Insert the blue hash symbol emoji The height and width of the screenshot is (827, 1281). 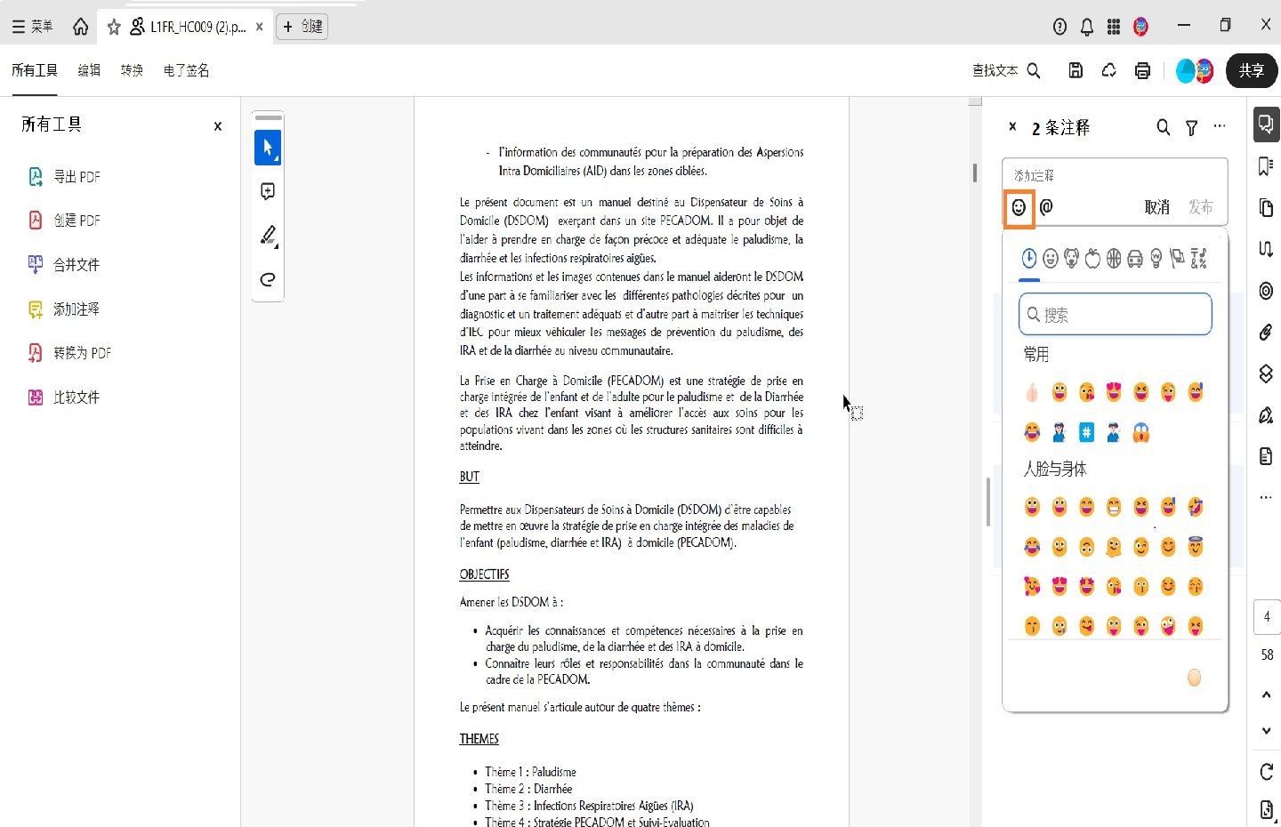coord(1086,433)
